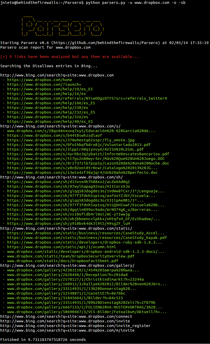Open the gallery/42383110 link
Screen dimensions: 210x344
click(73, 270)
